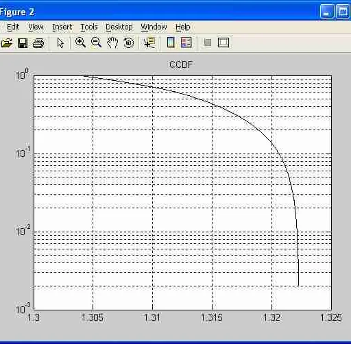Activate the Zoom In magnifier tool
The height and width of the screenshot is (344, 351).
click(80, 42)
